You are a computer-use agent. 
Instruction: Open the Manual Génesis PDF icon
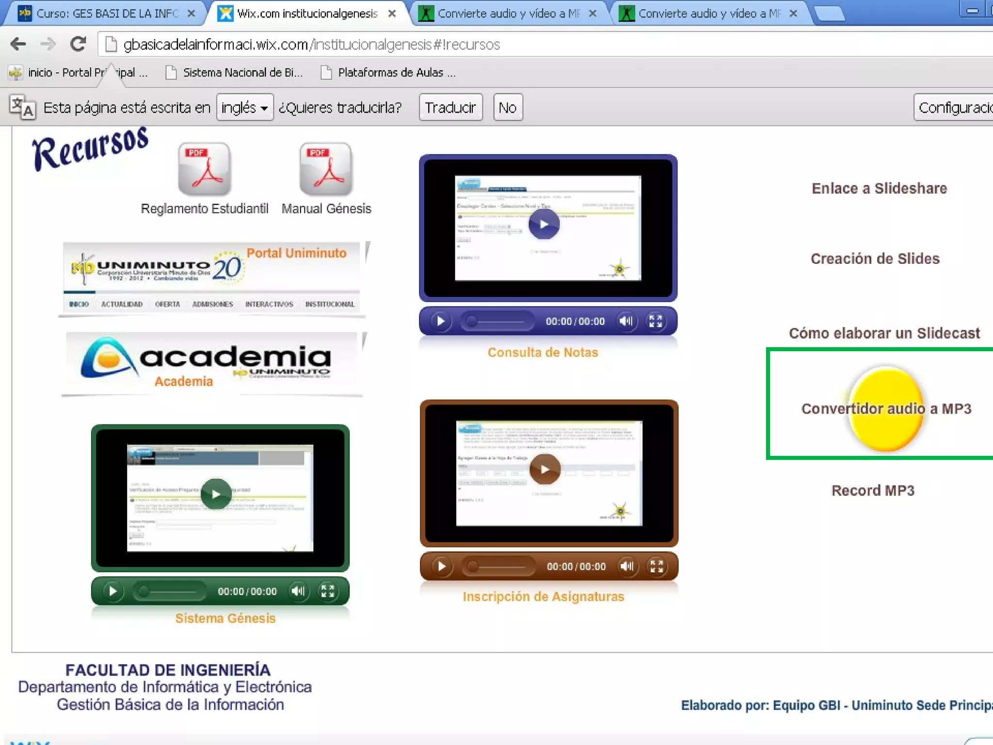point(326,169)
